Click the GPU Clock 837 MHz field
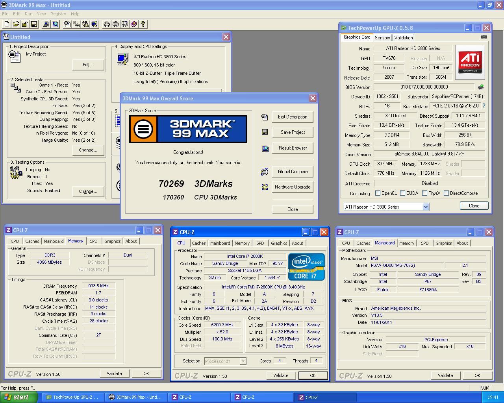The height and width of the screenshot is (403, 504). 385,164
